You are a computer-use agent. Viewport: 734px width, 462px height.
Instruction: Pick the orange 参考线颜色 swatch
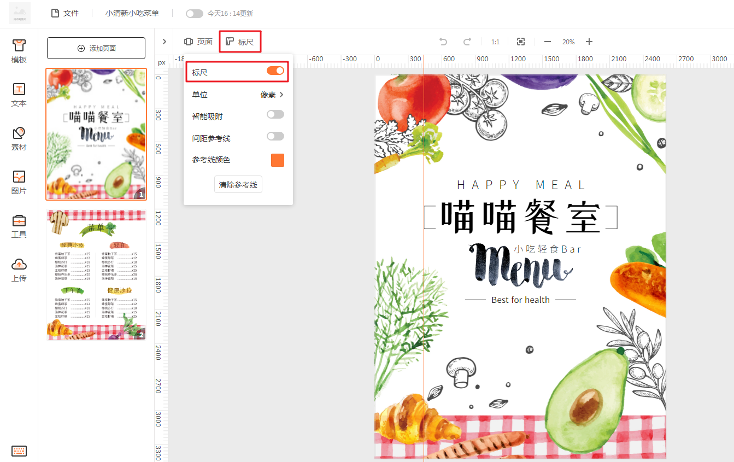[x=278, y=160]
